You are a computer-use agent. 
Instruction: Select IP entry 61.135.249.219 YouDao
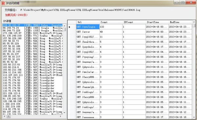(33, 36)
